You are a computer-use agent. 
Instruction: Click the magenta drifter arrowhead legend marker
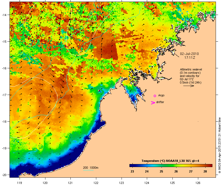[x=153, y=103]
